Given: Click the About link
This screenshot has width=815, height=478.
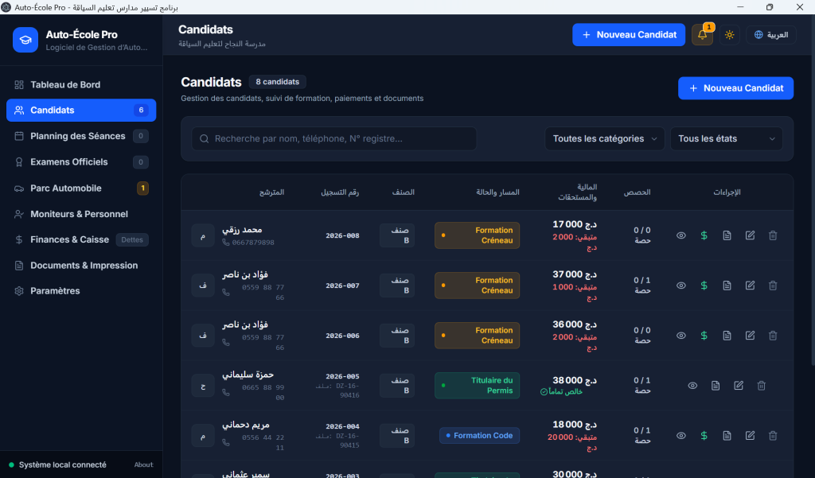Looking at the screenshot, I should pyautogui.click(x=143, y=465).
